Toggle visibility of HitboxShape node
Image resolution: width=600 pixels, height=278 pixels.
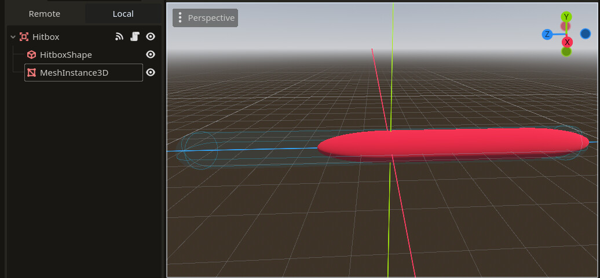point(151,54)
